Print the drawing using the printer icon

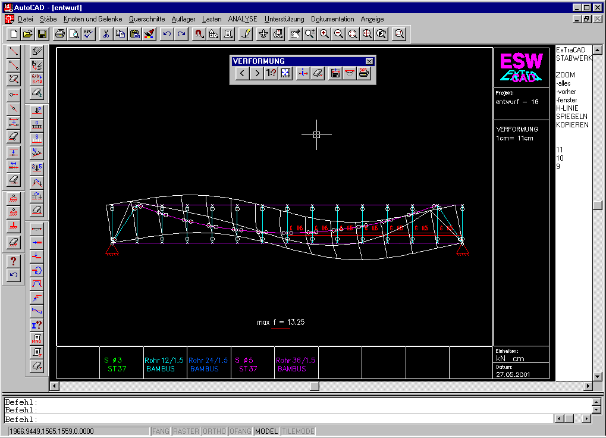tap(60, 34)
